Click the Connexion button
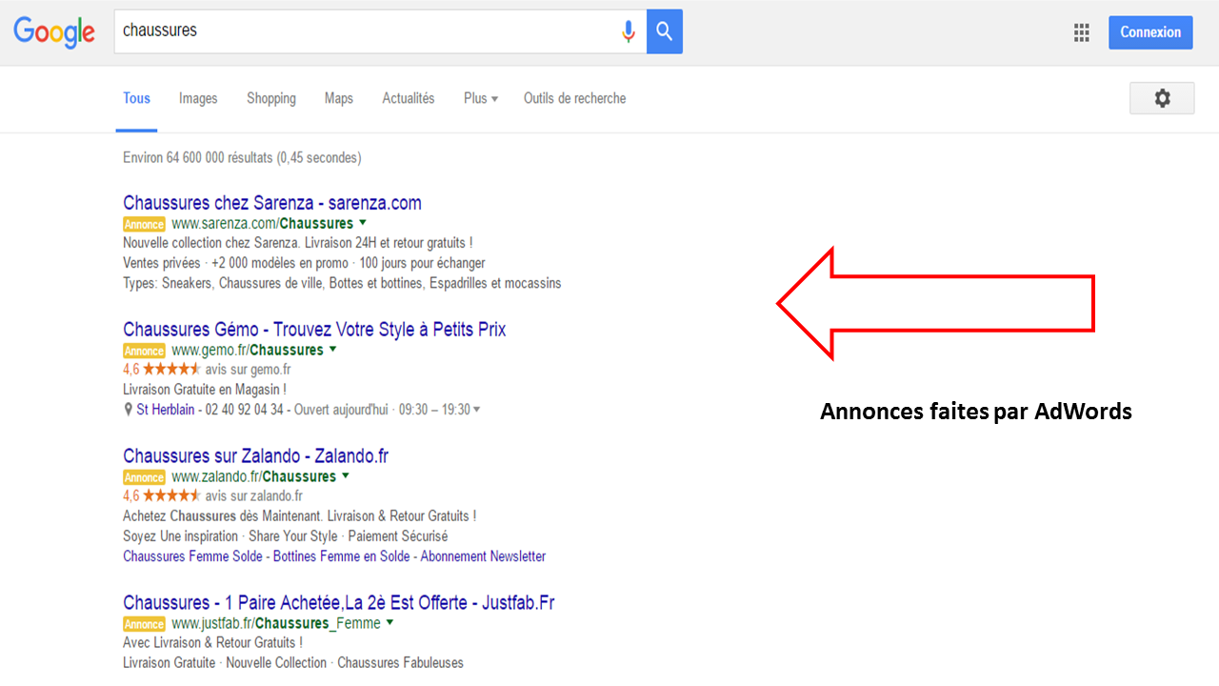1219x686 pixels. (x=1150, y=31)
